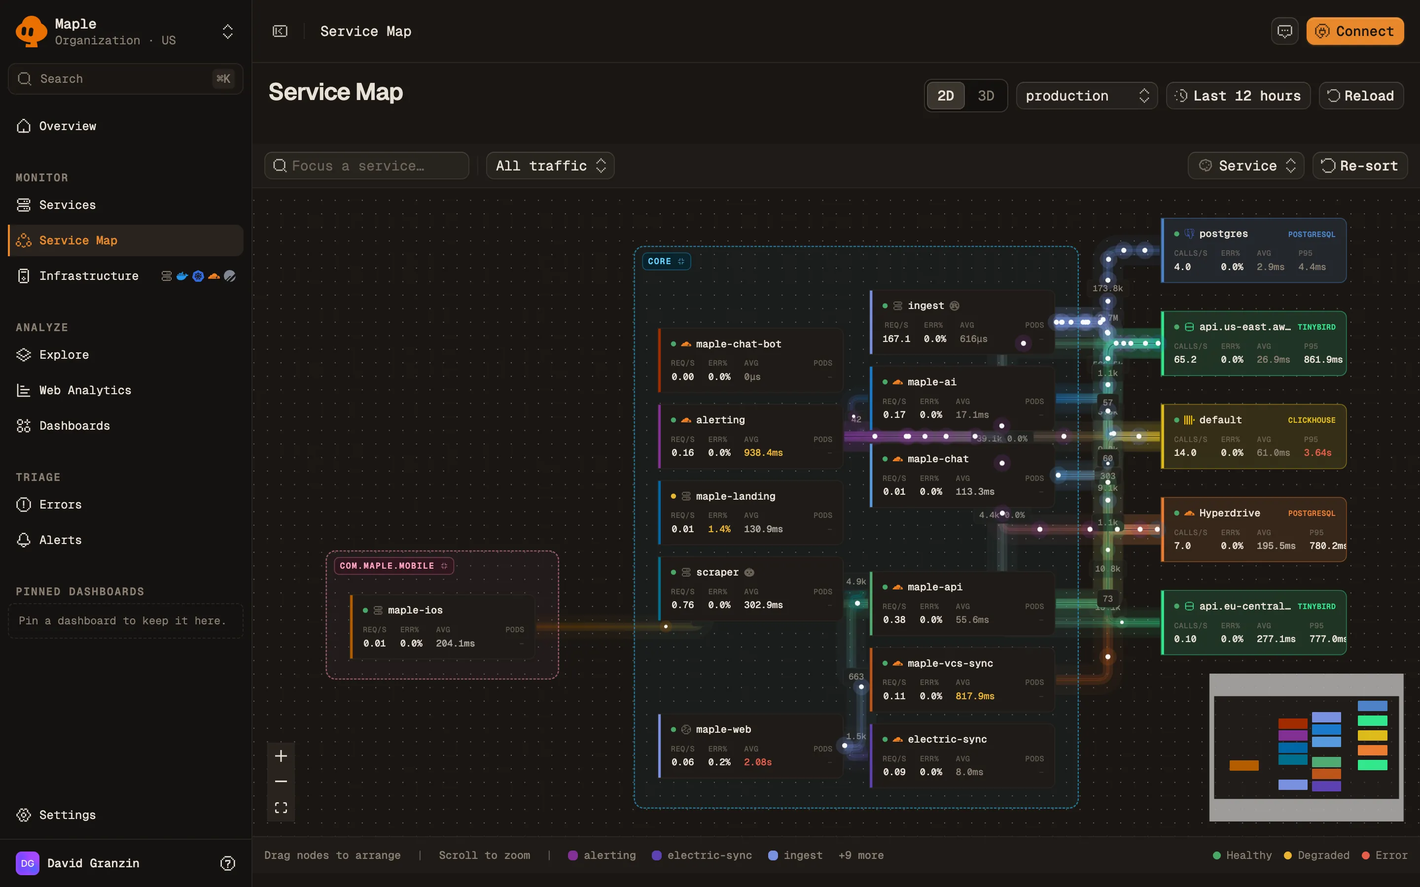The width and height of the screenshot is (1420, 887).
Task: Open Errors in Triage
Action: 126,505
